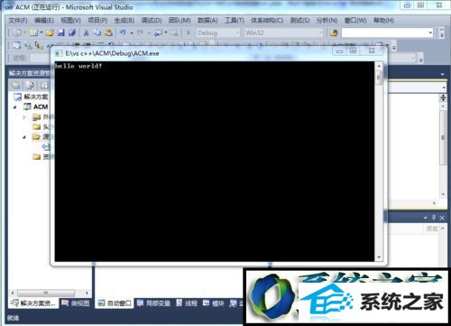
Task: Click the Paste clipboard icon
Action: click(x=108, y=33)
